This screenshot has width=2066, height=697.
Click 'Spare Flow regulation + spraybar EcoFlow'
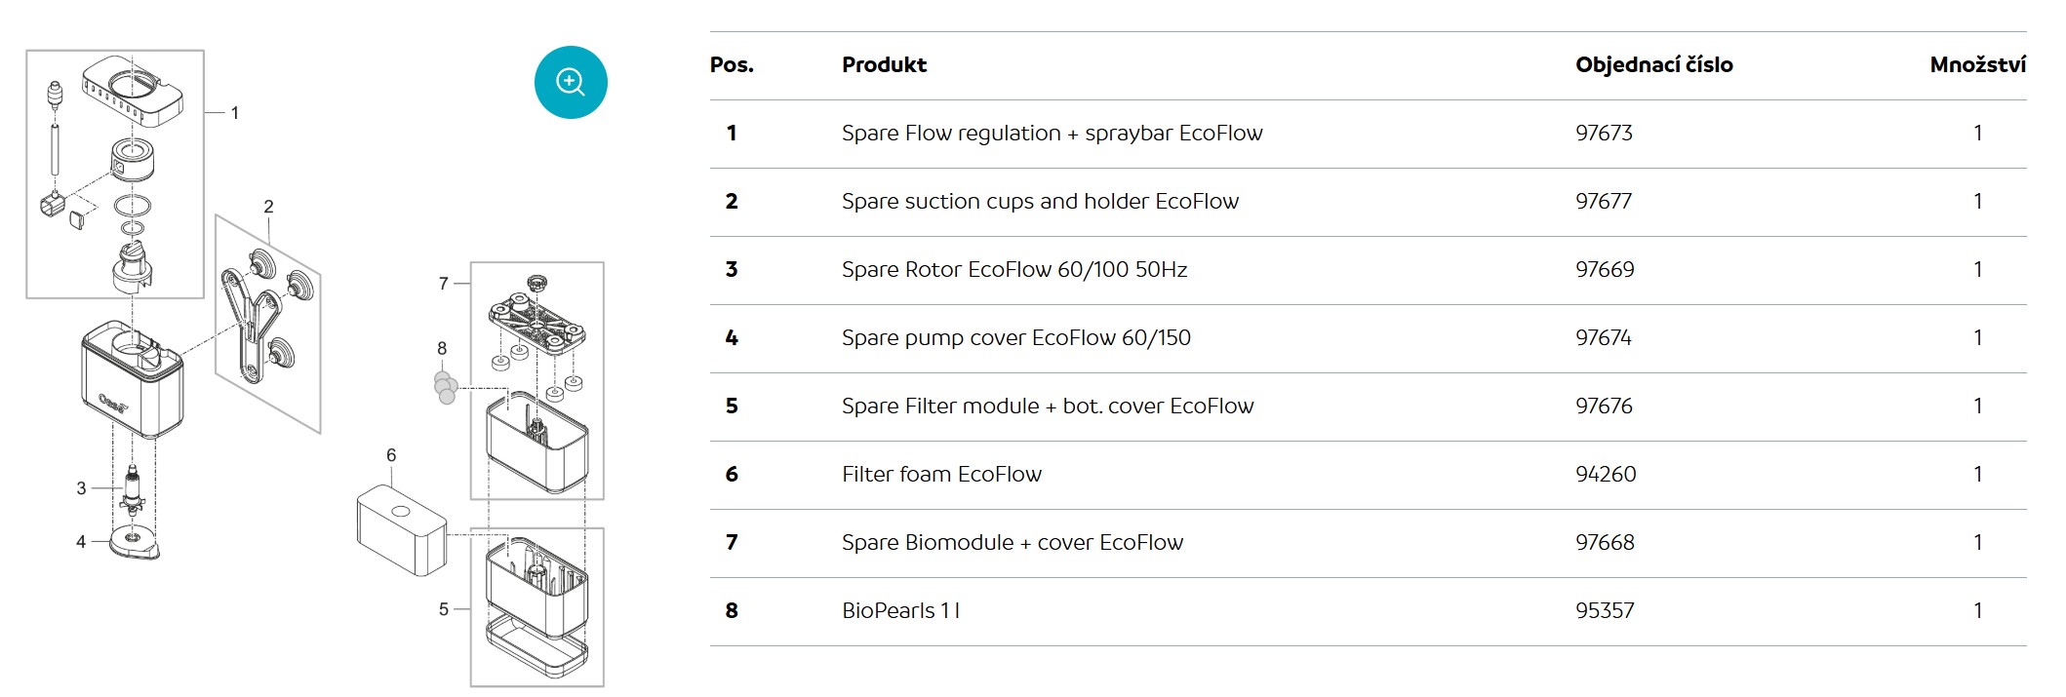pyautogui.click(x=1052, y=134)
